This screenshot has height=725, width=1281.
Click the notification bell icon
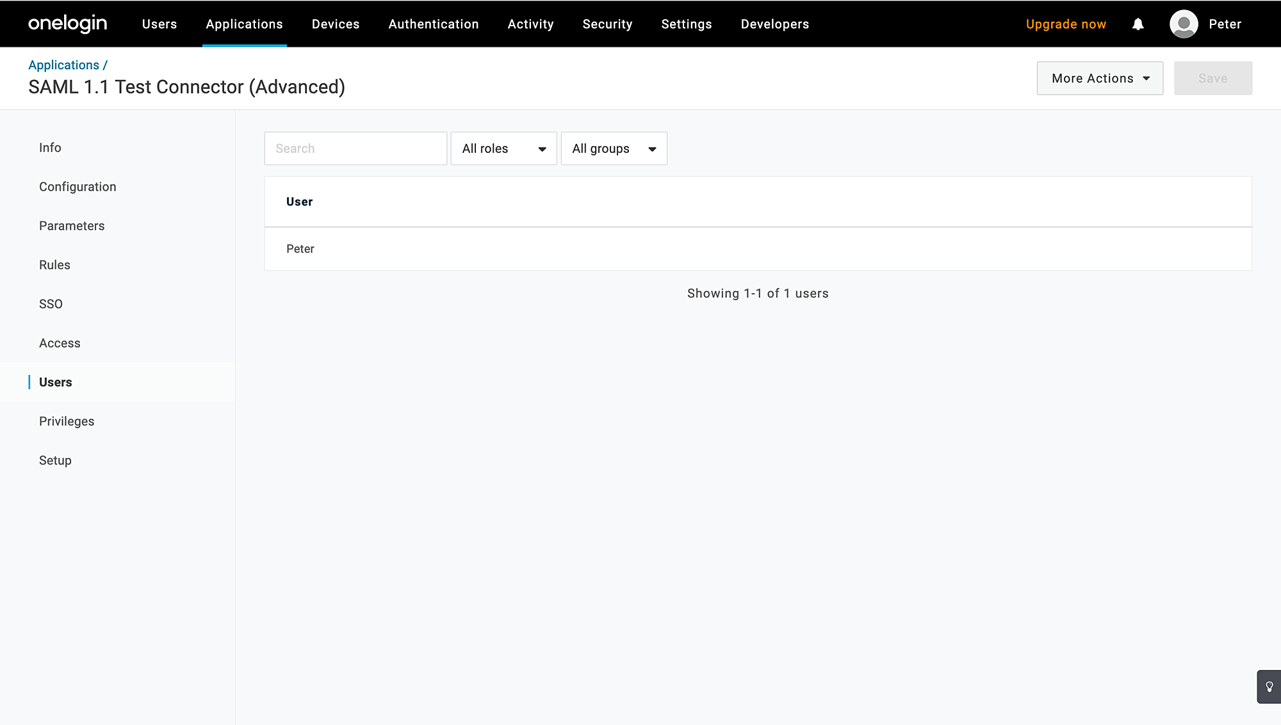[1138, 24]
